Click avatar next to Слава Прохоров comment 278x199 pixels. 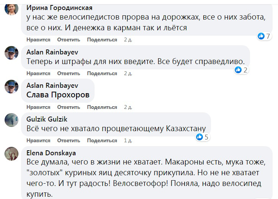pyautogui.click(x=11, y=86)
